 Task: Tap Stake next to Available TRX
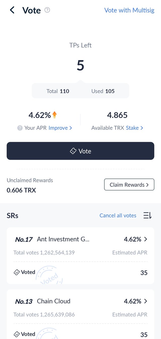(x=135, y=128)
